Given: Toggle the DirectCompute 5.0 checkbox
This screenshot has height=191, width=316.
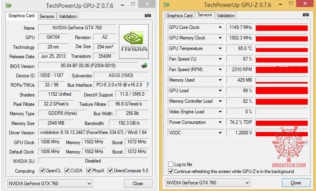Looking at the screenshot, I should [x=110, y=171].
